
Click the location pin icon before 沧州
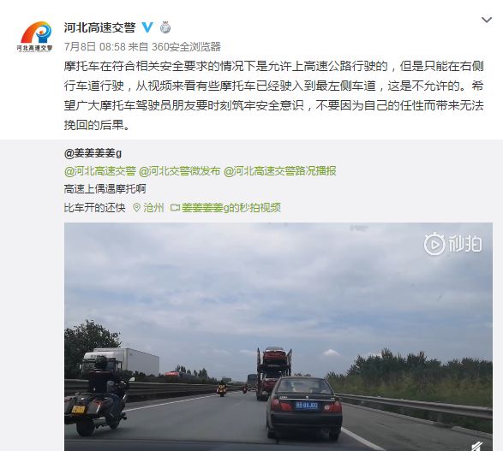[x=136, y=208]
